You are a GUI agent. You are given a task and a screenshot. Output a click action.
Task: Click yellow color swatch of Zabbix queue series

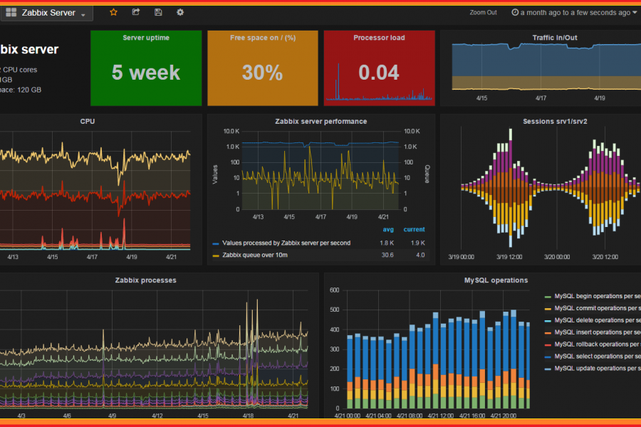click(216, 255)
